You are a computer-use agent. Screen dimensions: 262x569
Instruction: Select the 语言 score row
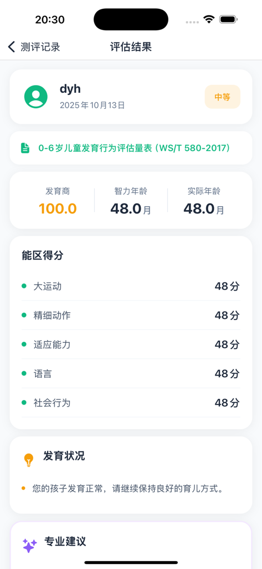(131, 373)
